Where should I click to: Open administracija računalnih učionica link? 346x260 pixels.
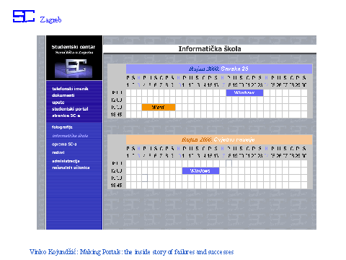[71, 164]
